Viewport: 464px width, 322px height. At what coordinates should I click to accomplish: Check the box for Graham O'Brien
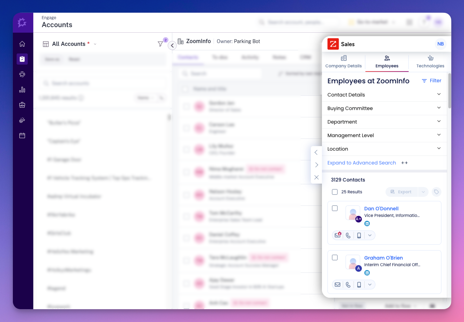point(335,258)
